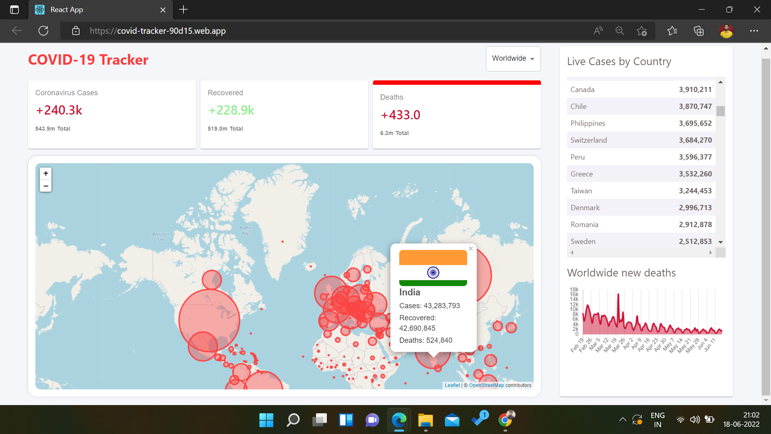Open Read aloud in the browser toolbar

(x=598, y=31)
